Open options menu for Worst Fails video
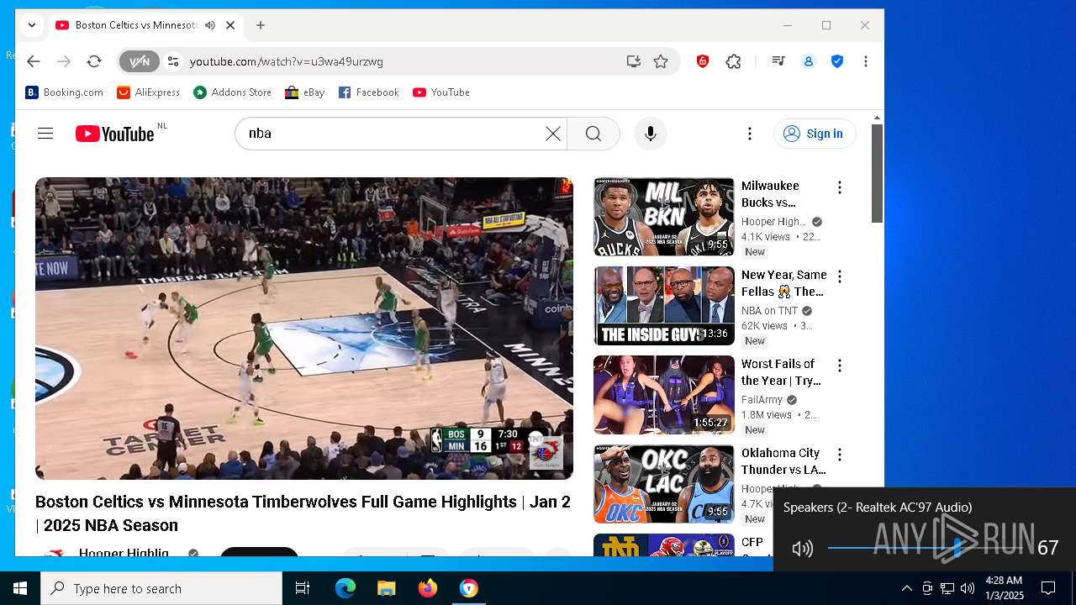This screenshot has width=1076, height=605. point(839,366)
